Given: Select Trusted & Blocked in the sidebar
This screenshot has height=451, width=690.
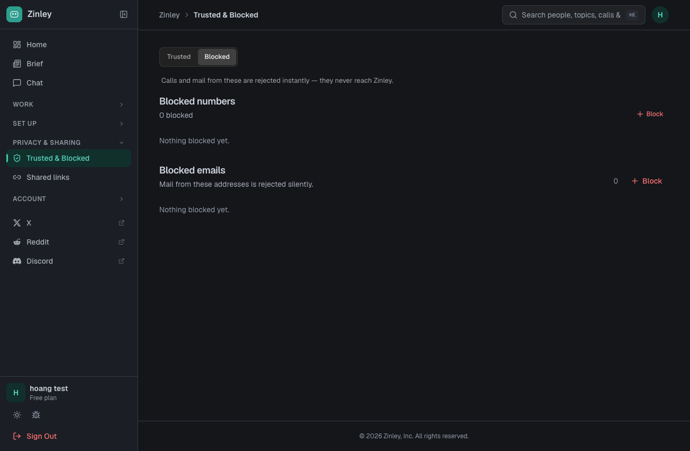Looking at the screenshot, I should [68, 158].
